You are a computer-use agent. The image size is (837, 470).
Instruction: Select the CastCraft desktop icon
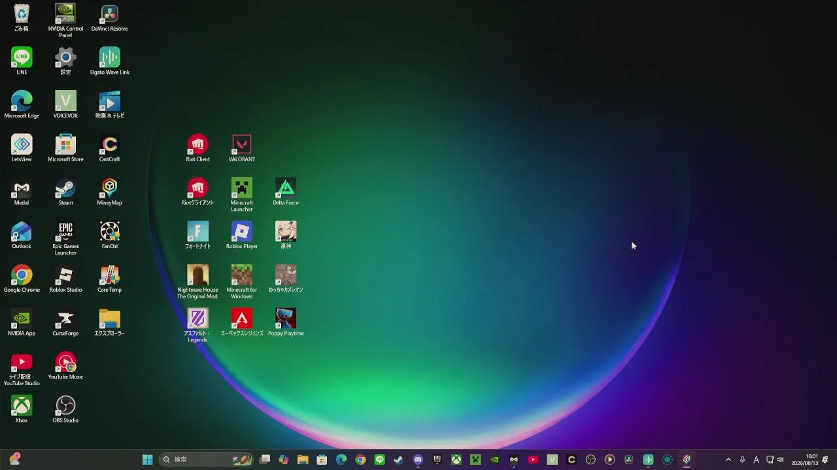coord(109,149)
